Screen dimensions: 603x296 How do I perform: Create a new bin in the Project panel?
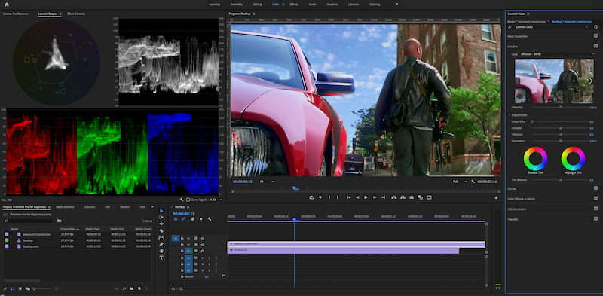click(x=131, y=288)
